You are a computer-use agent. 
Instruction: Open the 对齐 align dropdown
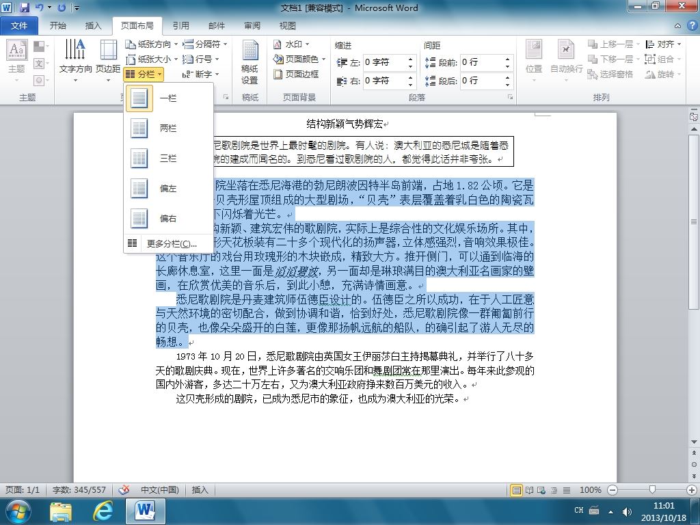(663, 44)
